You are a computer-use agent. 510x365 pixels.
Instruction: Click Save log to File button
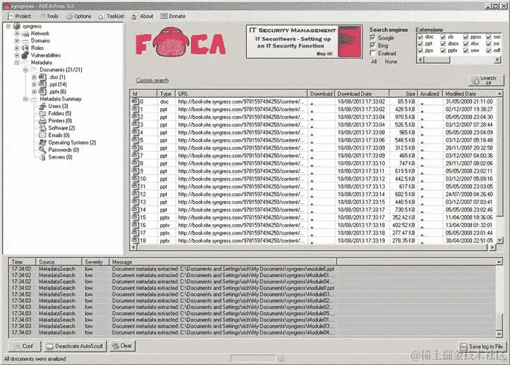[482, 347]
